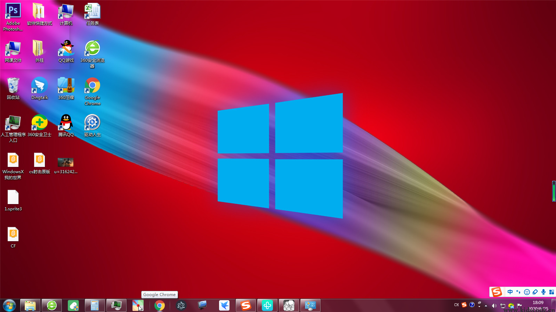The image size is (556, 312).
Task: Open the skin pen icon on Sogou bar
Action: pos(535,292)
